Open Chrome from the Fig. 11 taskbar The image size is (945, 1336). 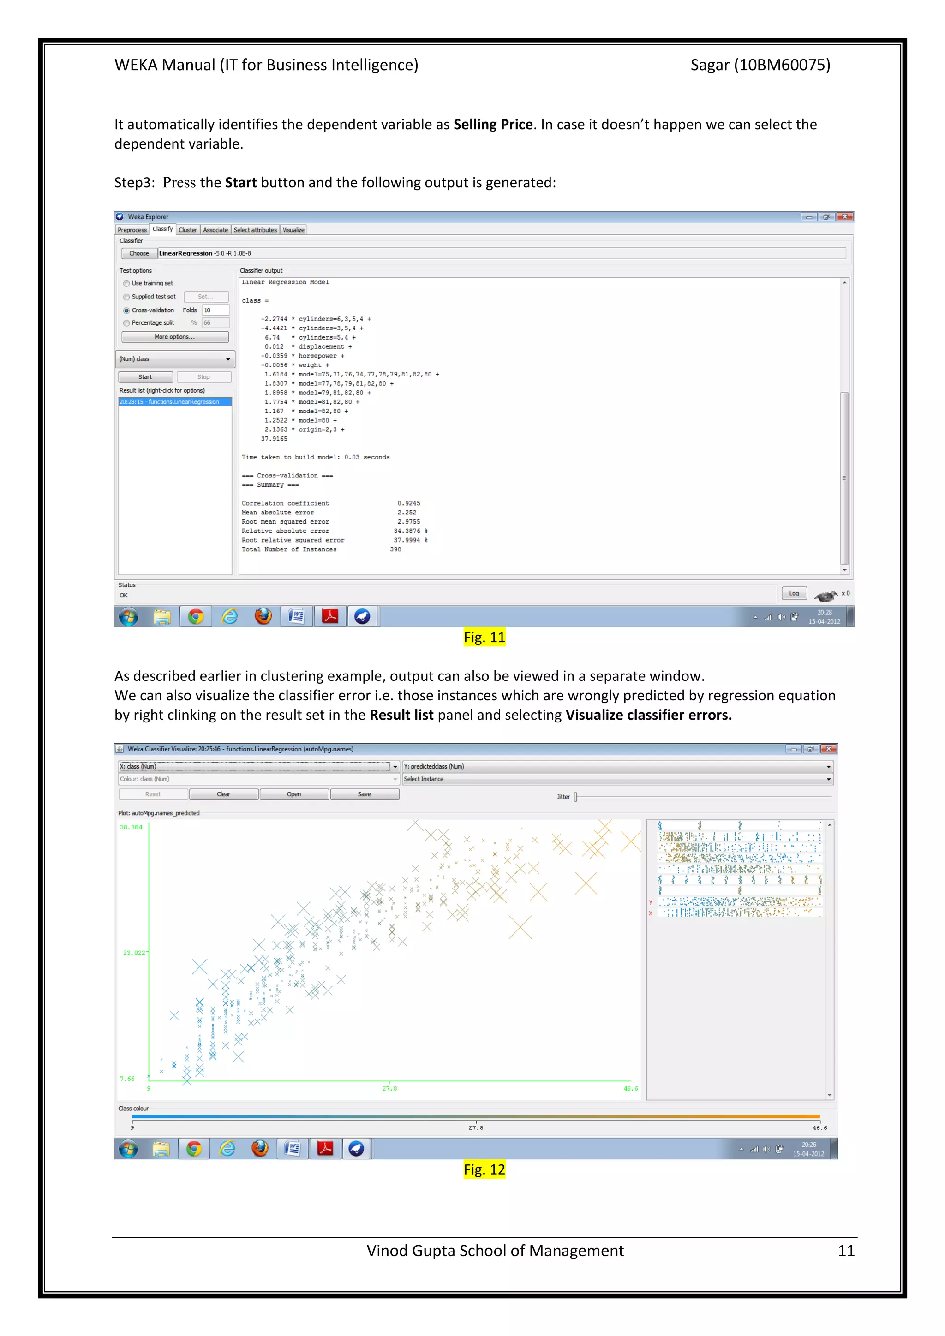[x=196, y=616]
